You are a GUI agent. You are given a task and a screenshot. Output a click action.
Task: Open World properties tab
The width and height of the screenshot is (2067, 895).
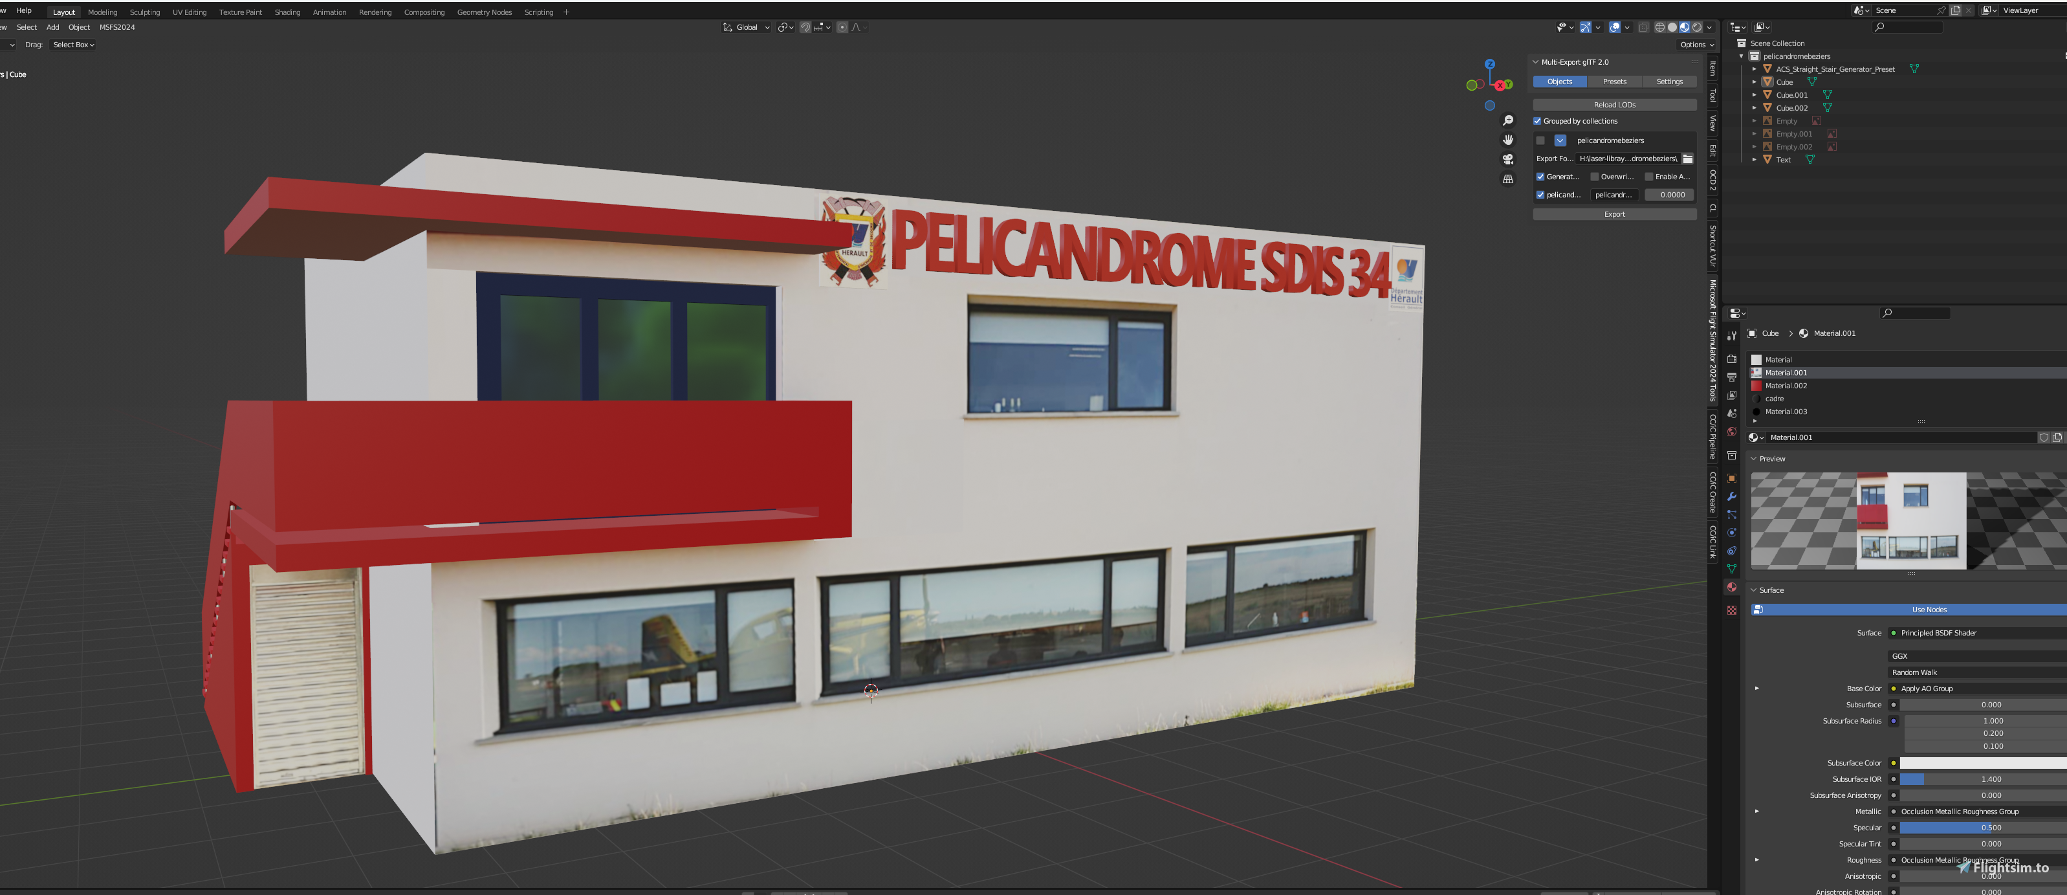point(1732,432)
